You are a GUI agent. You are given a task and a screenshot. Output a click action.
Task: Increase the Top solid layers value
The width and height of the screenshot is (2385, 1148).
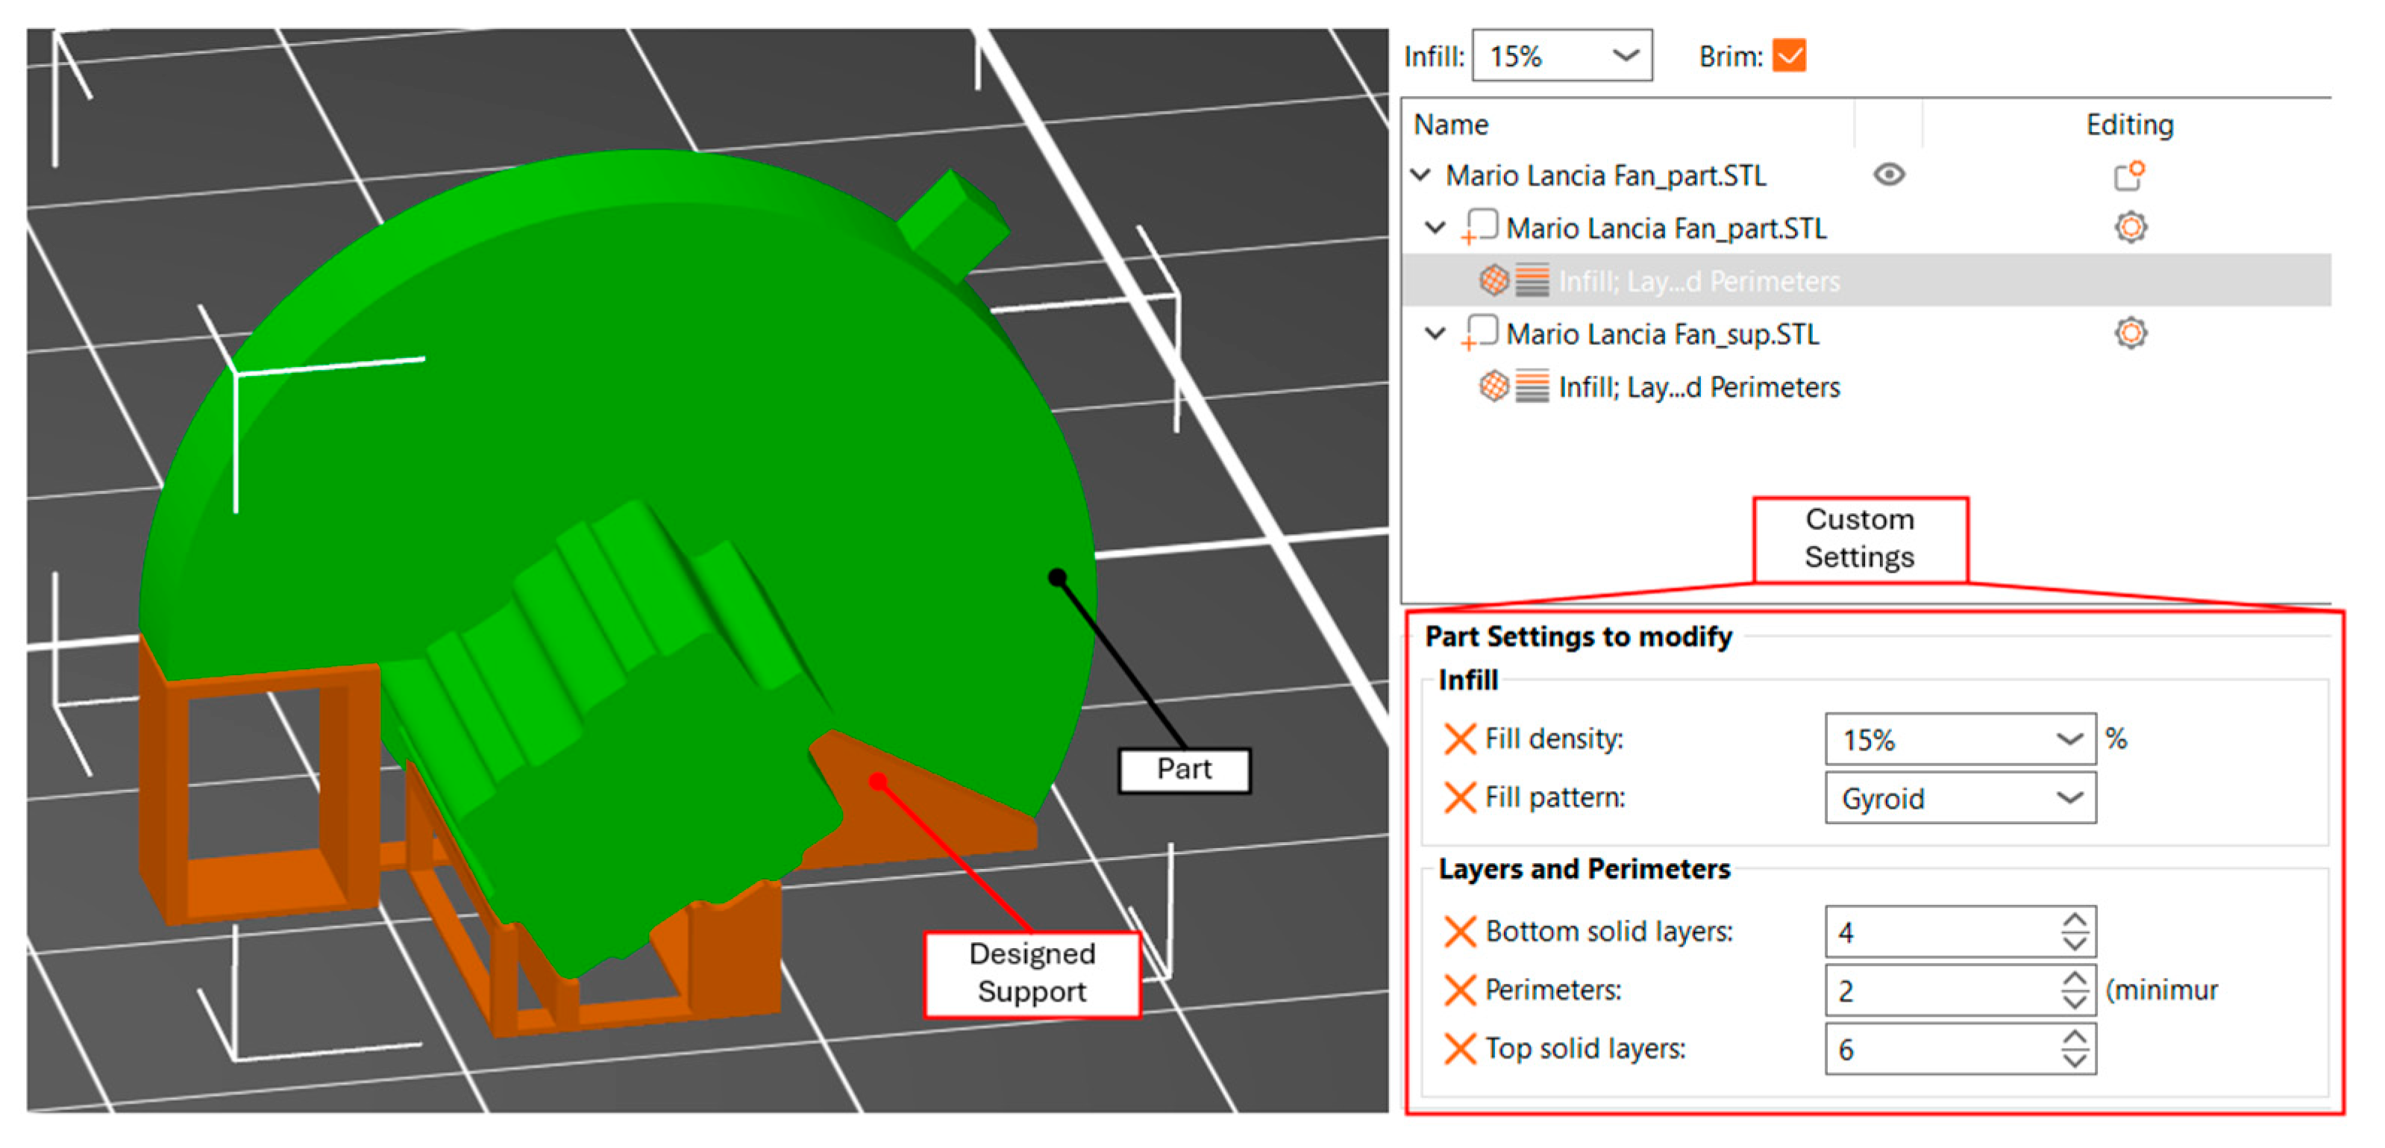(2075, 1038)
